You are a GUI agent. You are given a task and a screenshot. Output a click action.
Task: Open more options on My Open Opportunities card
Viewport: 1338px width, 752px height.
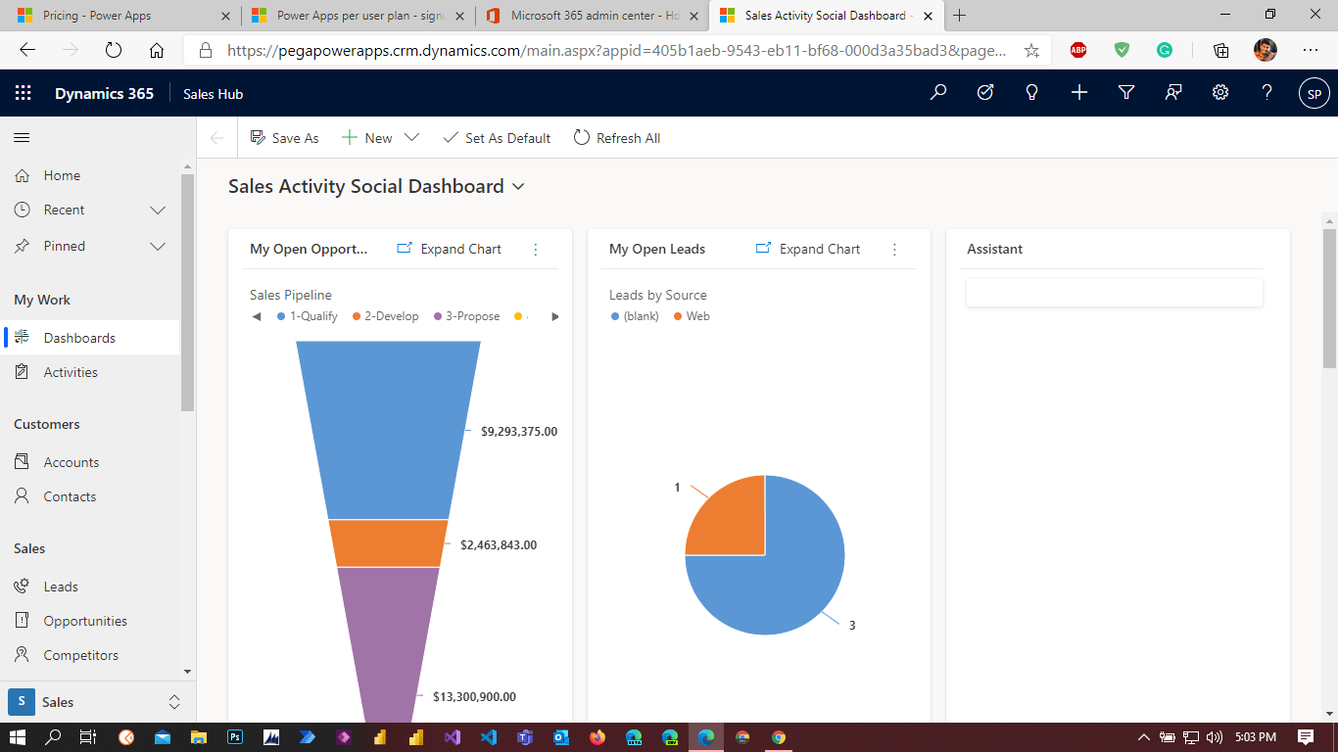click(535, 250)
